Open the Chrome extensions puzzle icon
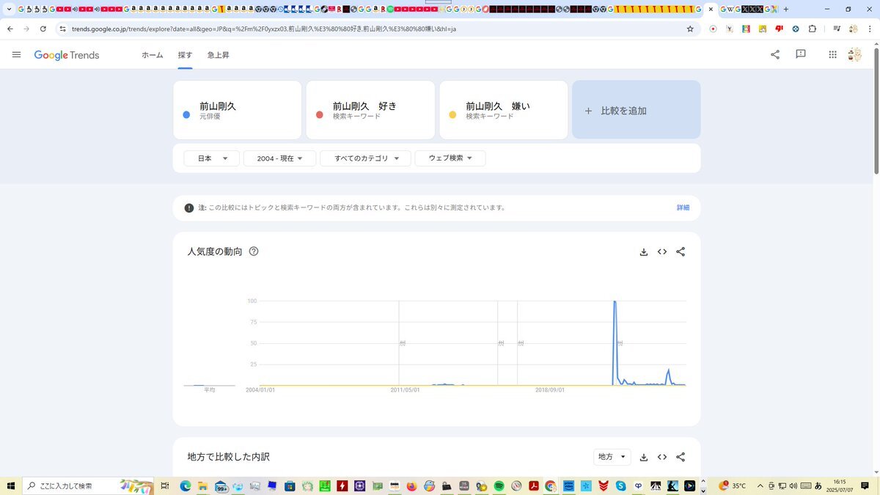Screen dimensions: 880x495 click(813, 29)
